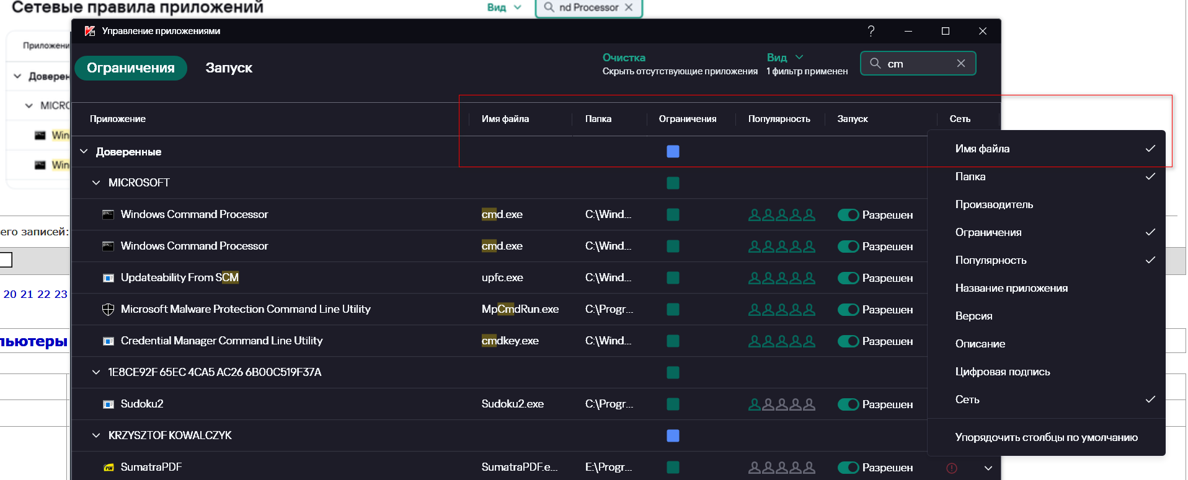Click the red warning icon in SumatraPDF row
The height and width of the screenshot is (480, 1188).
pos(952,468)
